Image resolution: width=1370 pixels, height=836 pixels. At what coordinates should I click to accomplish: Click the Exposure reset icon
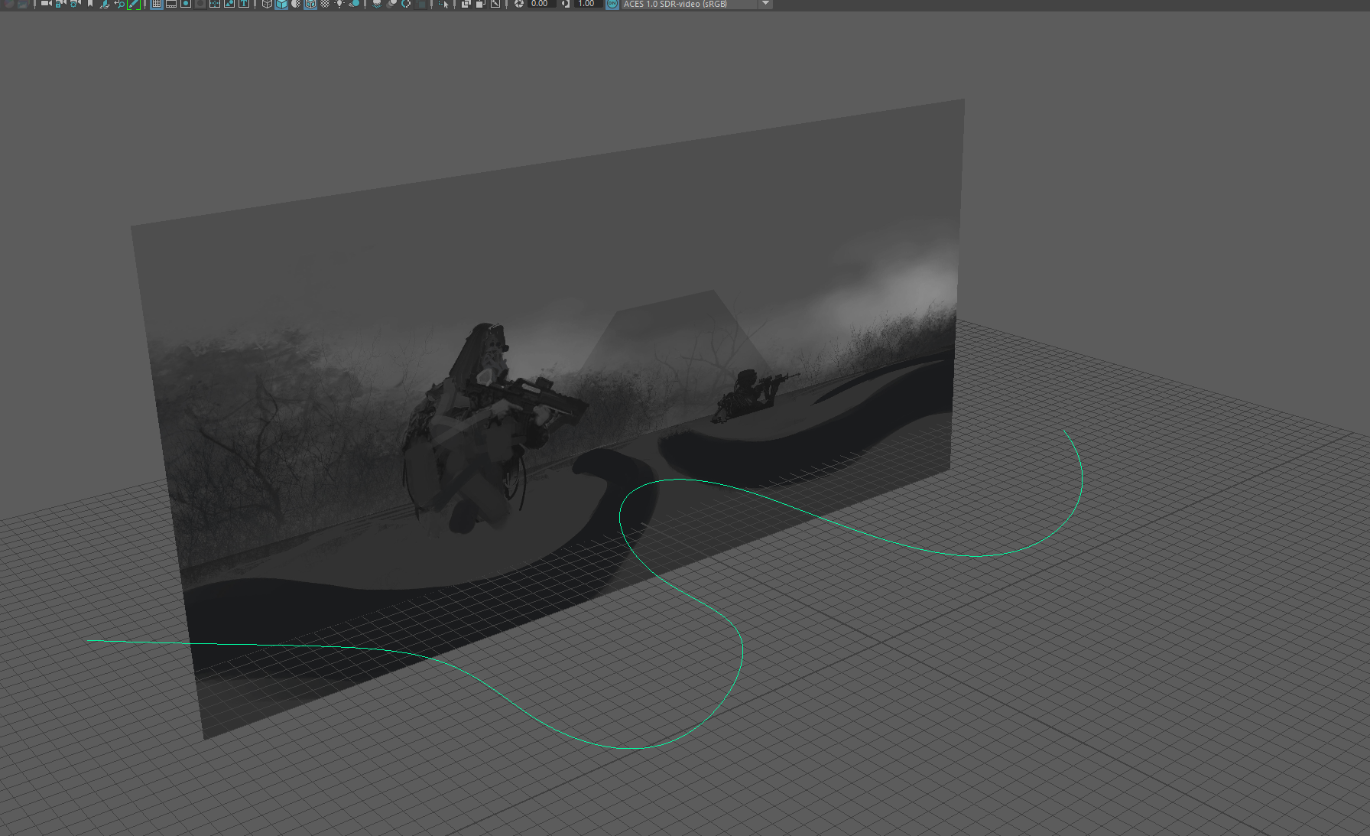tap(519, 4)
